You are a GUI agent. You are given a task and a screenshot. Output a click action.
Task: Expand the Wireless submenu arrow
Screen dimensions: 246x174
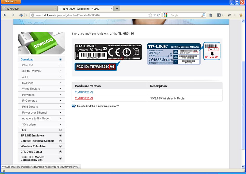point(60,65)
